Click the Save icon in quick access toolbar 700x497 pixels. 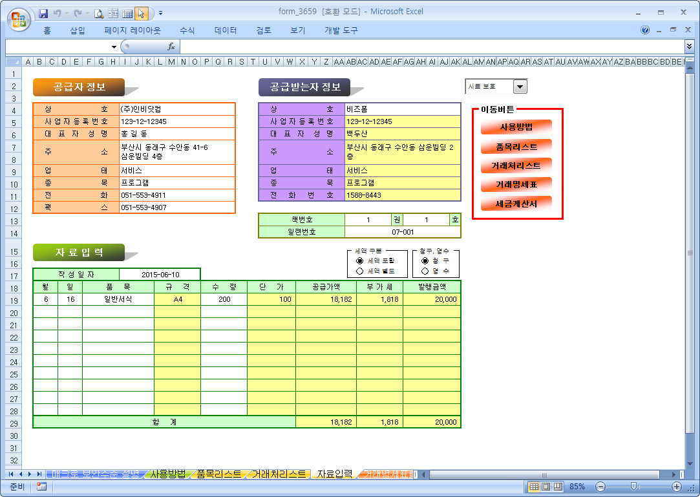click(43, 13)
